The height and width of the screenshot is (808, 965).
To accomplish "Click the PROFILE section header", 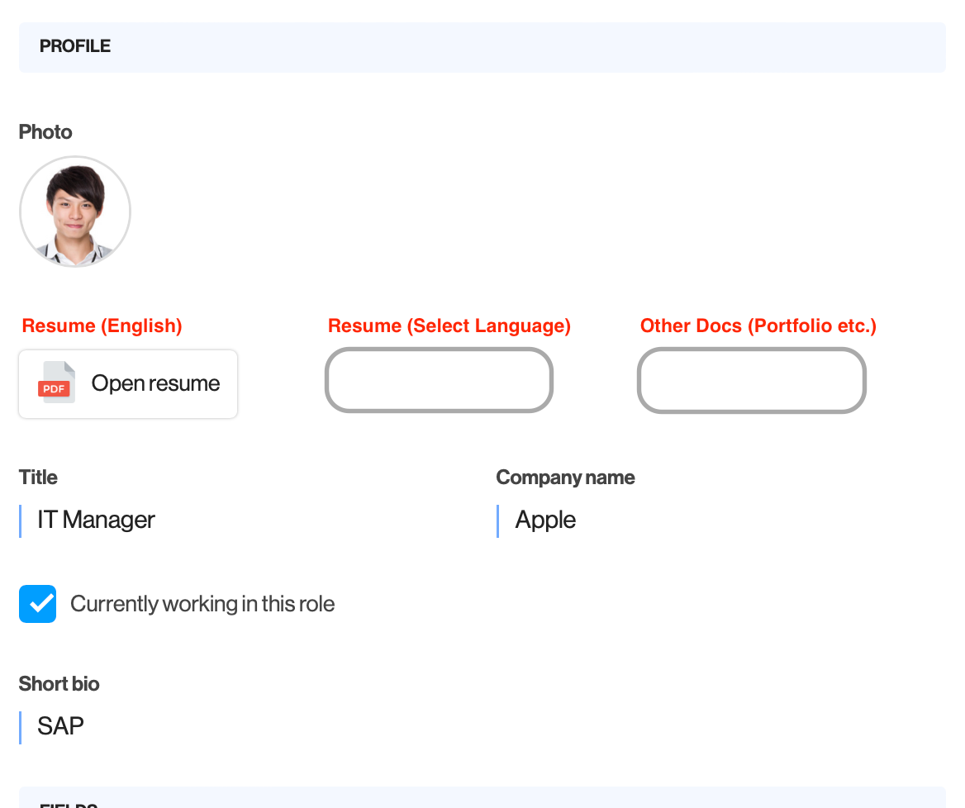I will click(x=75, y=46).
